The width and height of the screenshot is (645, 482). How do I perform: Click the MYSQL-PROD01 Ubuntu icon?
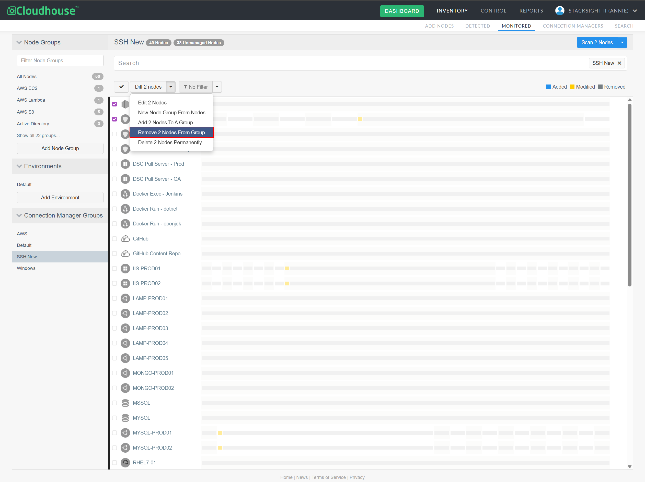pos(125,432)
